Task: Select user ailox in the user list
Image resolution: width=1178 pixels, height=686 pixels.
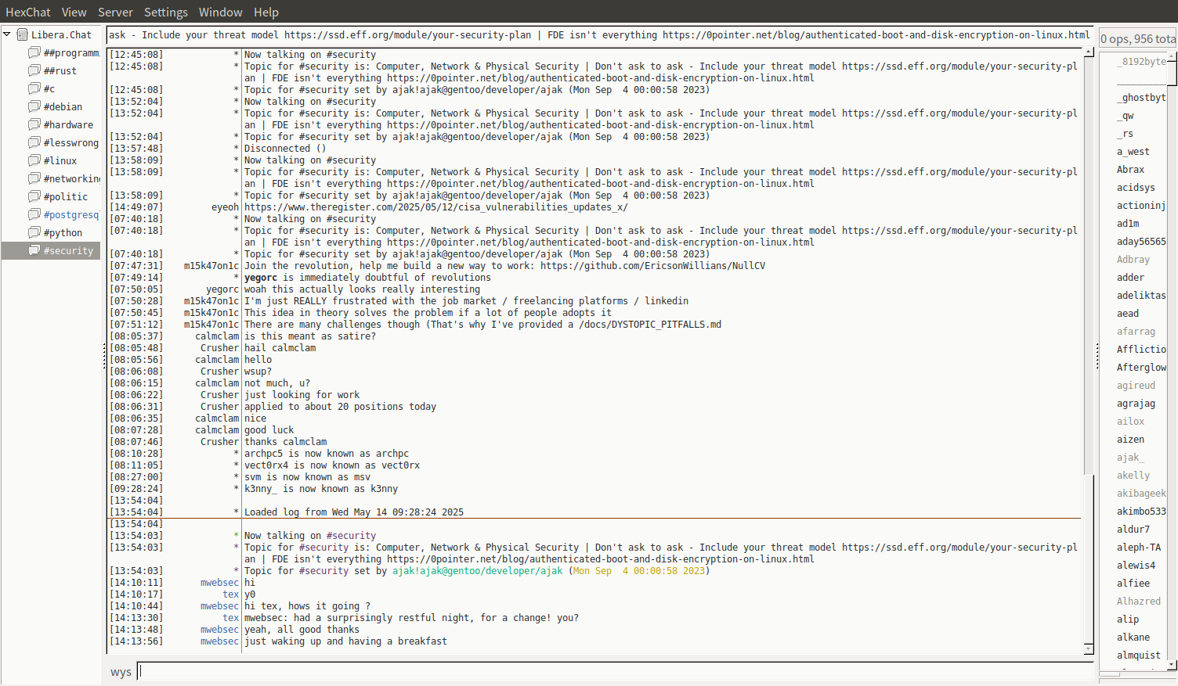Action: pyautogui.click(x=1130, y=422)
